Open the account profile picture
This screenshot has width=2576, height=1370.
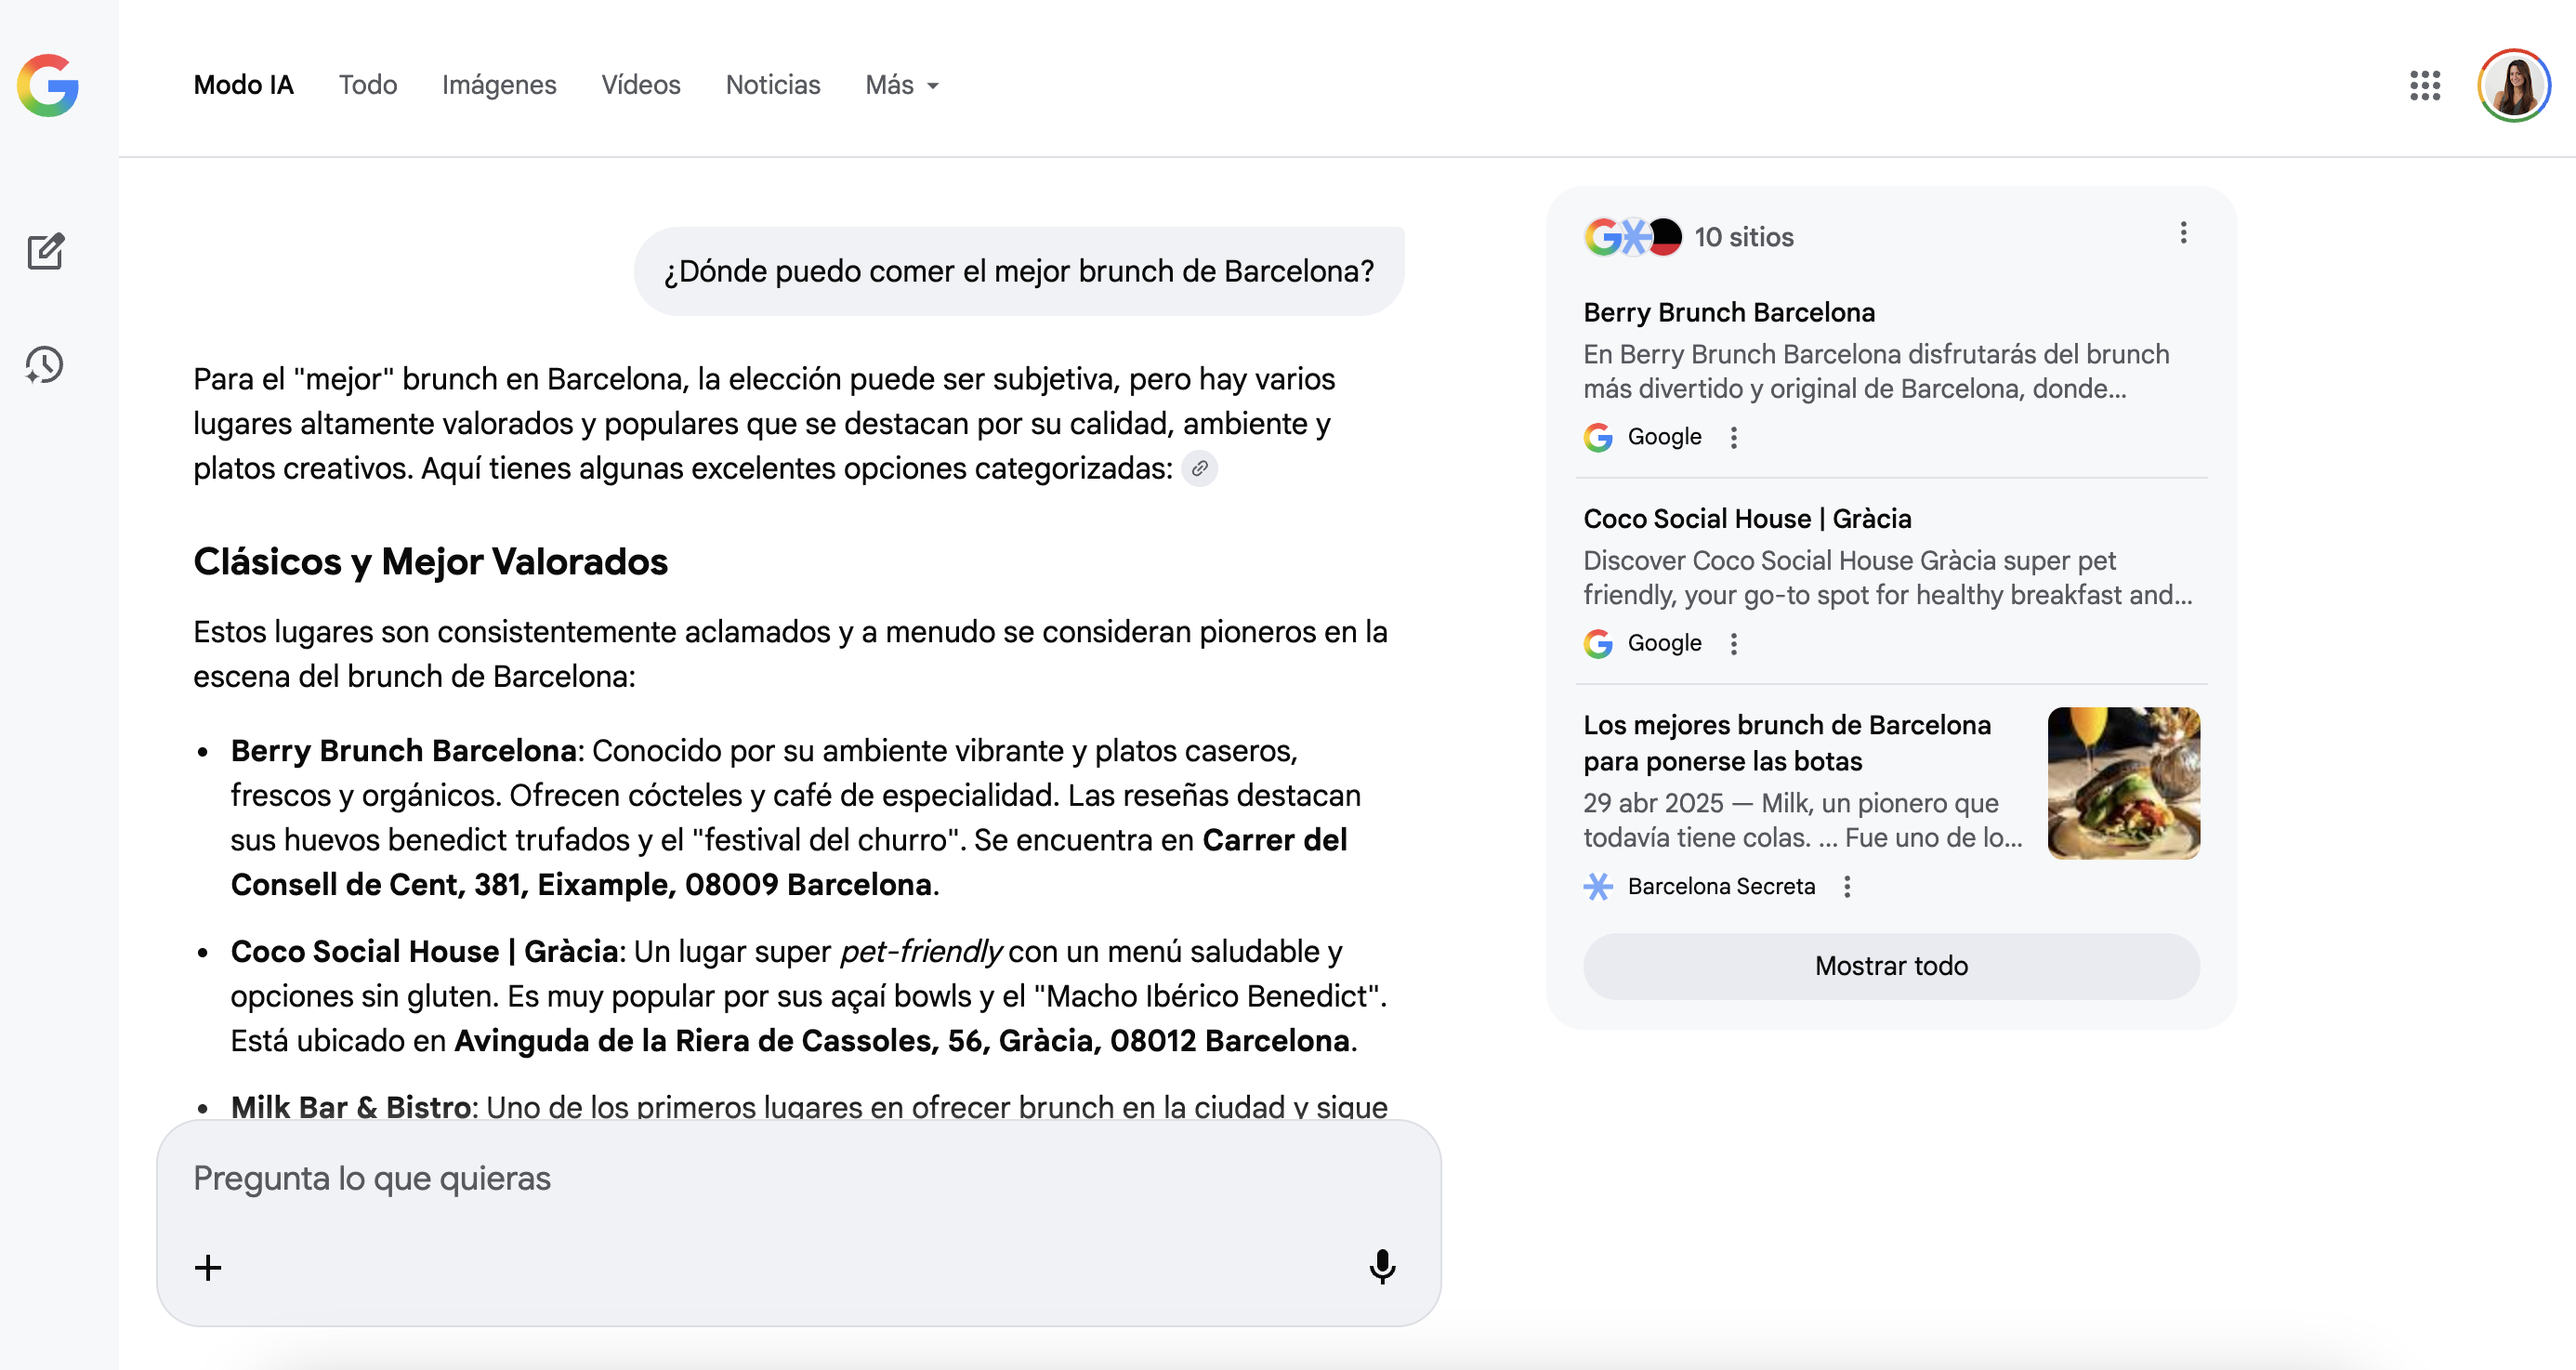[x=2513, y=85]
